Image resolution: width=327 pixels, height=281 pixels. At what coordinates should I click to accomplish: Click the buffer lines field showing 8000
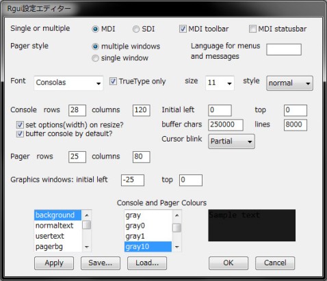pos(296,125)
